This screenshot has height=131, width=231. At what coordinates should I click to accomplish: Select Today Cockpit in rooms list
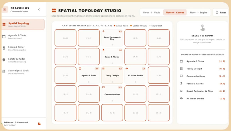pyautogui.click(x=202, y=69)
